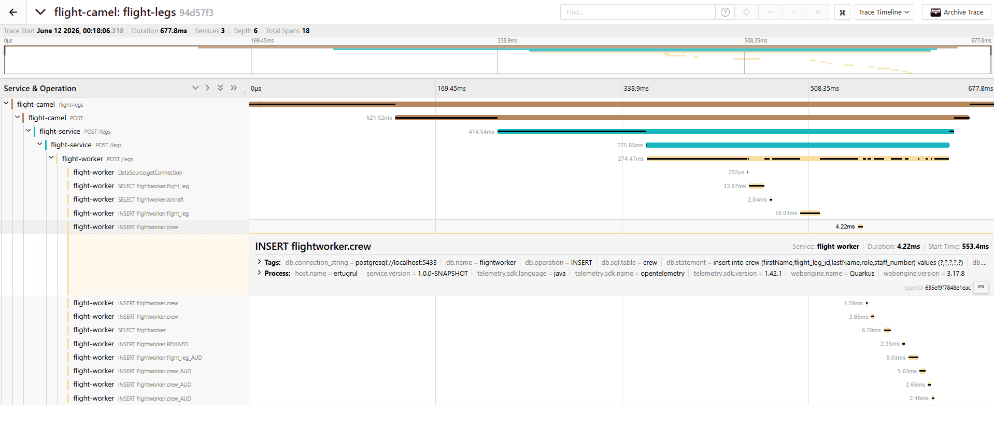Screen dimensions: 994x426
Task: Expand all spans double-down chevron
Action: [220, 88]
